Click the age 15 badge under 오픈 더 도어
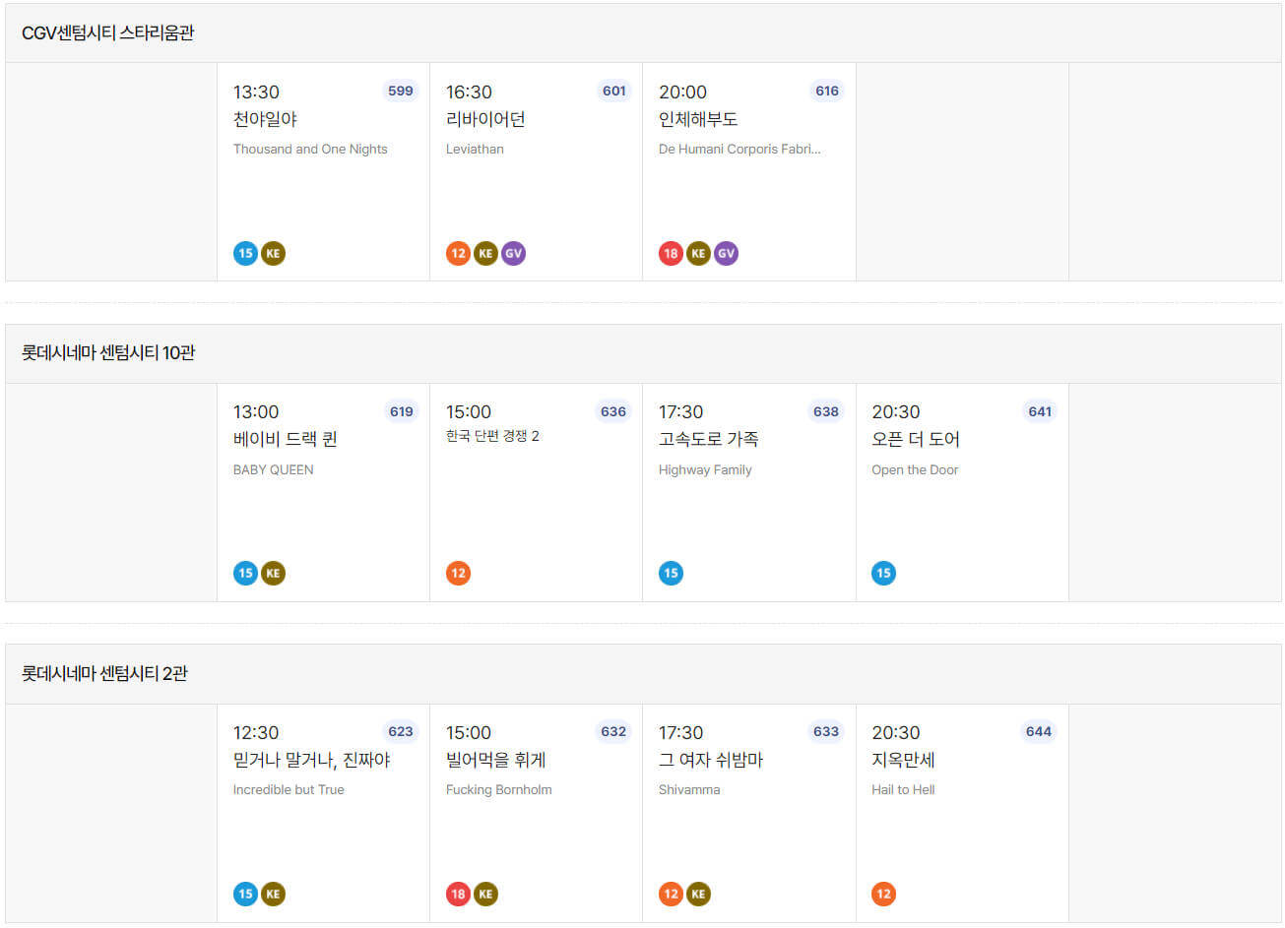 coord(883,573)
